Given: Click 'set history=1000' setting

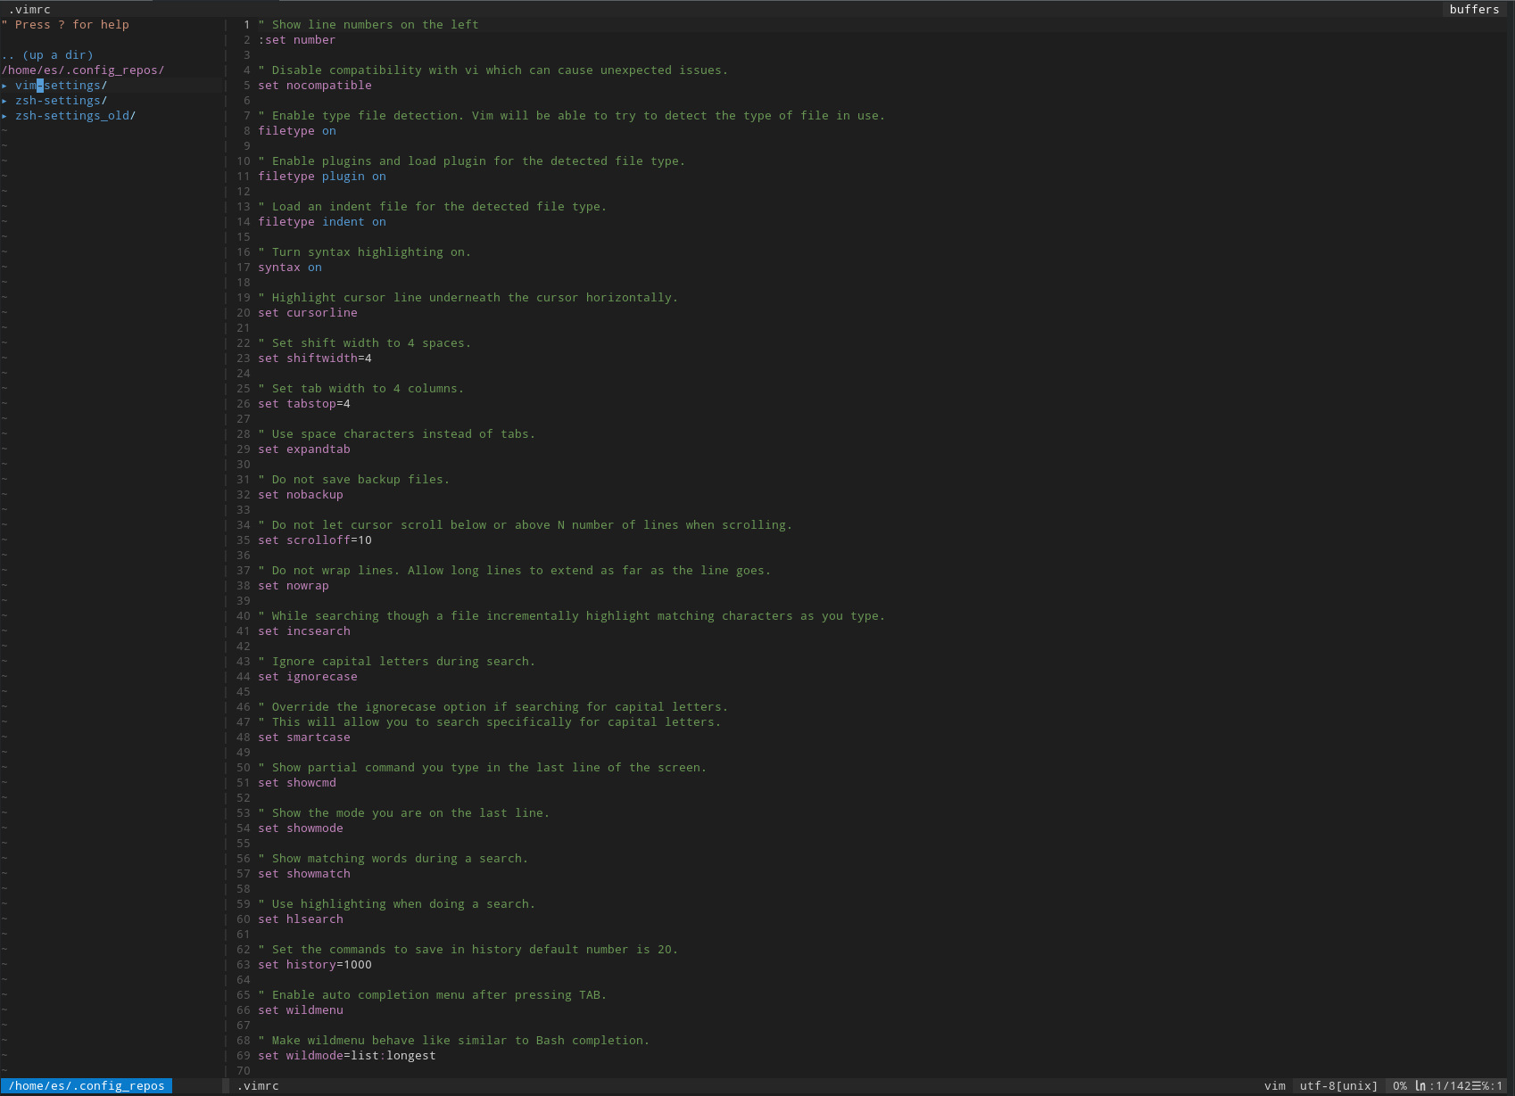Looking at the screenshot, I should pos(315,965).
